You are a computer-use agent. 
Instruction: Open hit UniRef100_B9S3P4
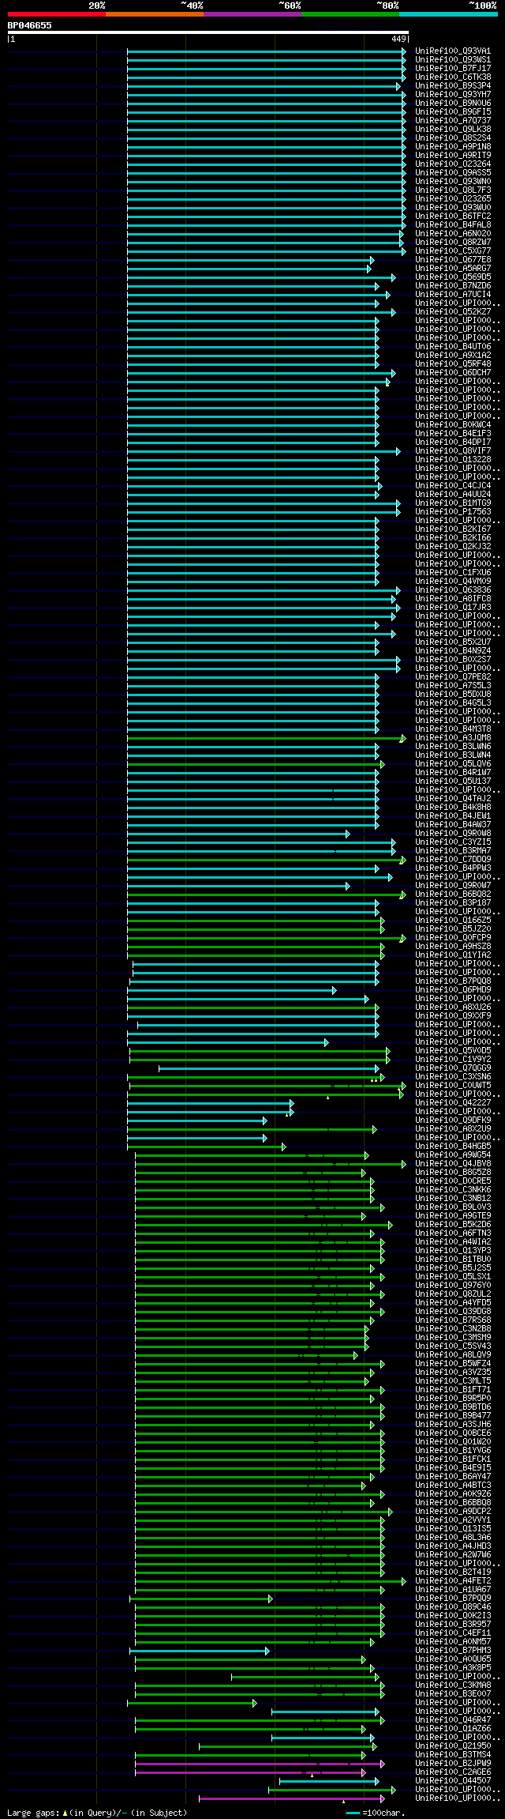tap(453, 86)
